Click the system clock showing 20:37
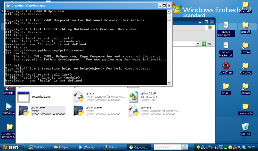The height and width of the screenshot is (151, 258). (251, 147)
